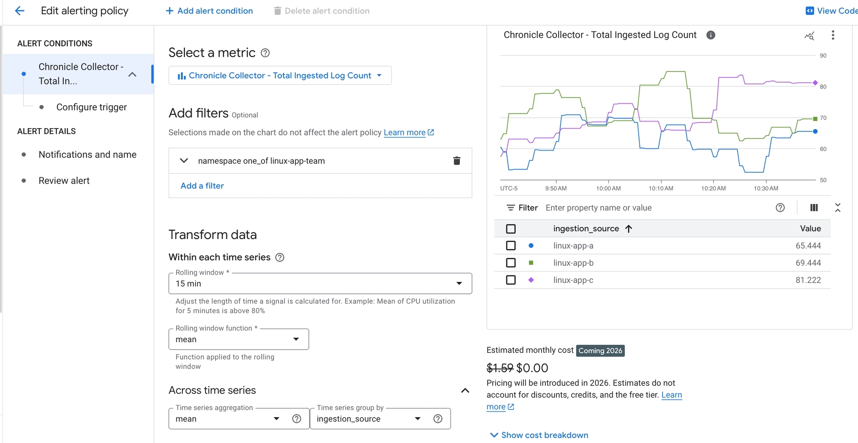Click Show cost breakdown
Viewport: 858px width, 443px height.
click(538, 435)
